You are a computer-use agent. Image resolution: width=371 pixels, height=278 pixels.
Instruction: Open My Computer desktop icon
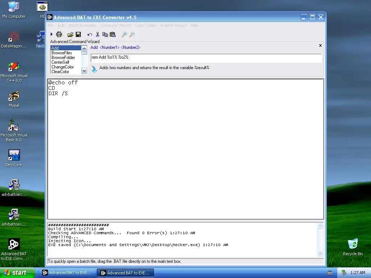tap(14, 10)
